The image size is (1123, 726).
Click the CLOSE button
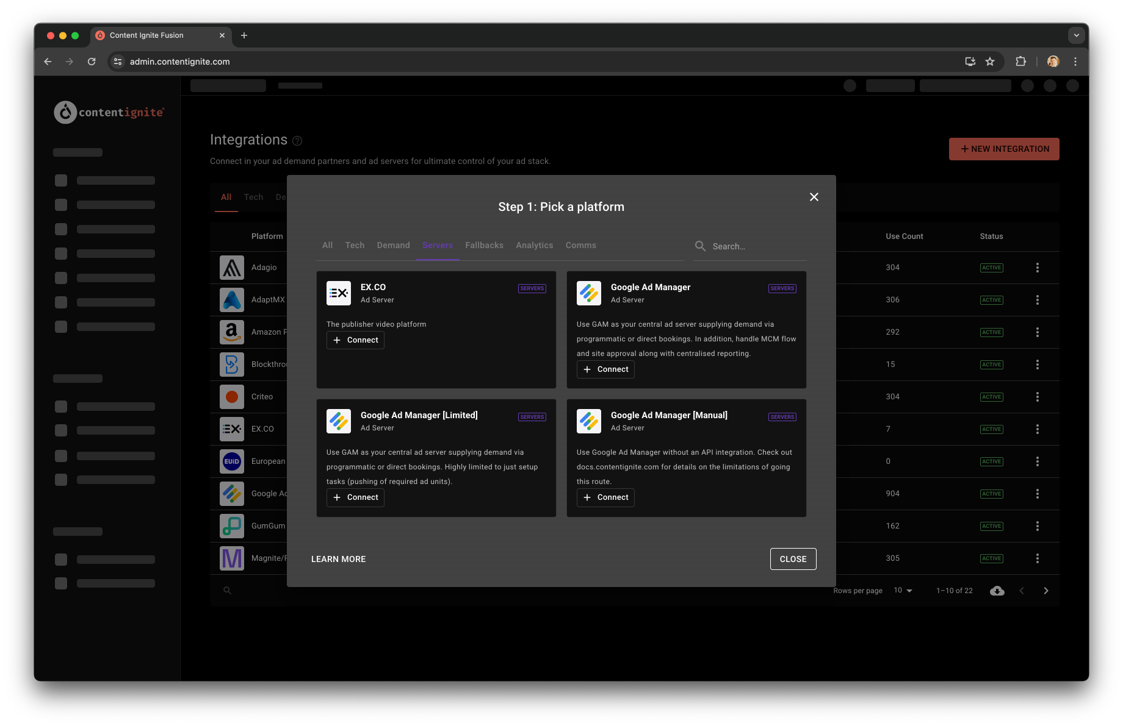pyautogui.click(x=793, y=559)
